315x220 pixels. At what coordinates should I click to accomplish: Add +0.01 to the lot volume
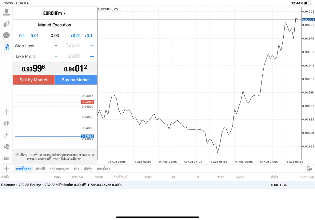75,36
